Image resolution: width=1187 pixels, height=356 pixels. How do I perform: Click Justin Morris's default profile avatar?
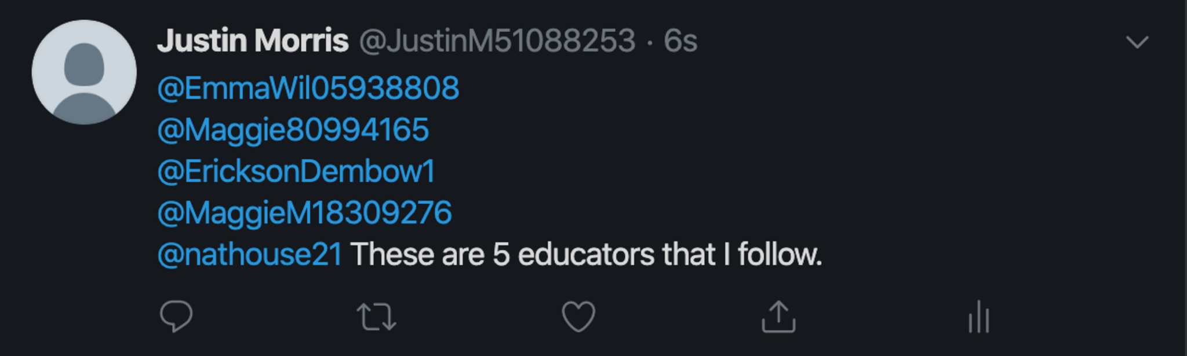point(84,72)
